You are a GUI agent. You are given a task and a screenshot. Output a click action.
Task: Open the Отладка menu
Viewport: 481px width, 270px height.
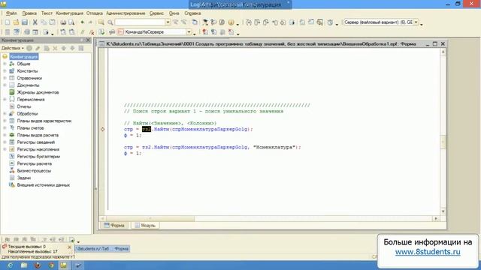pyautogui.click(x=95, y=13)
